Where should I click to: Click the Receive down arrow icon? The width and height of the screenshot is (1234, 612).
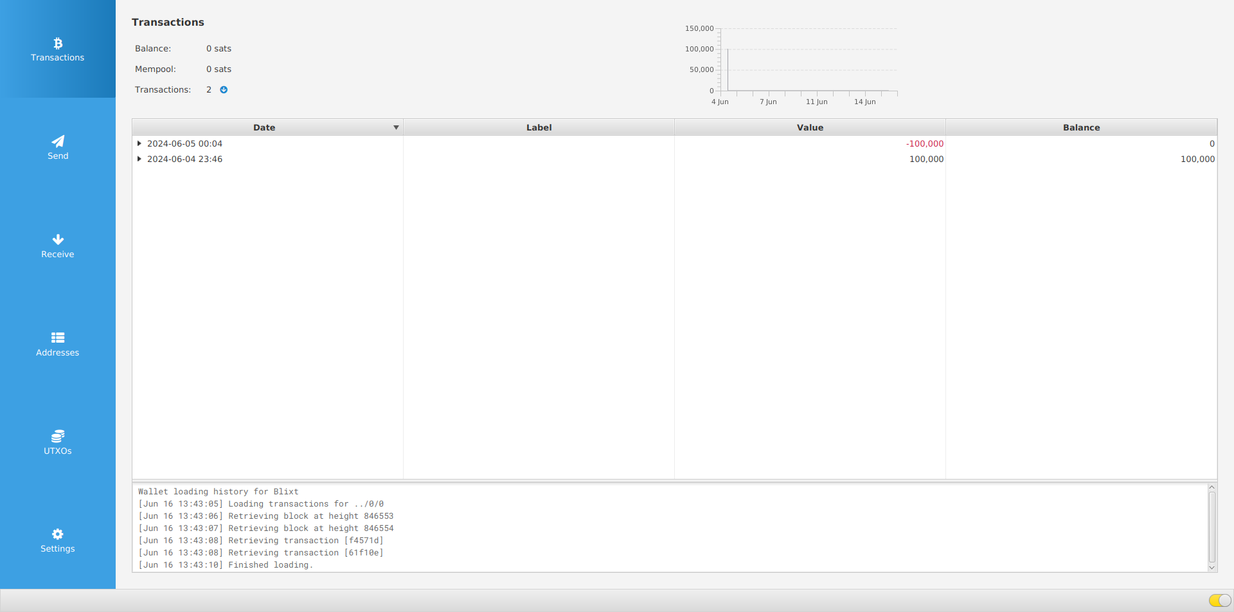58,240
